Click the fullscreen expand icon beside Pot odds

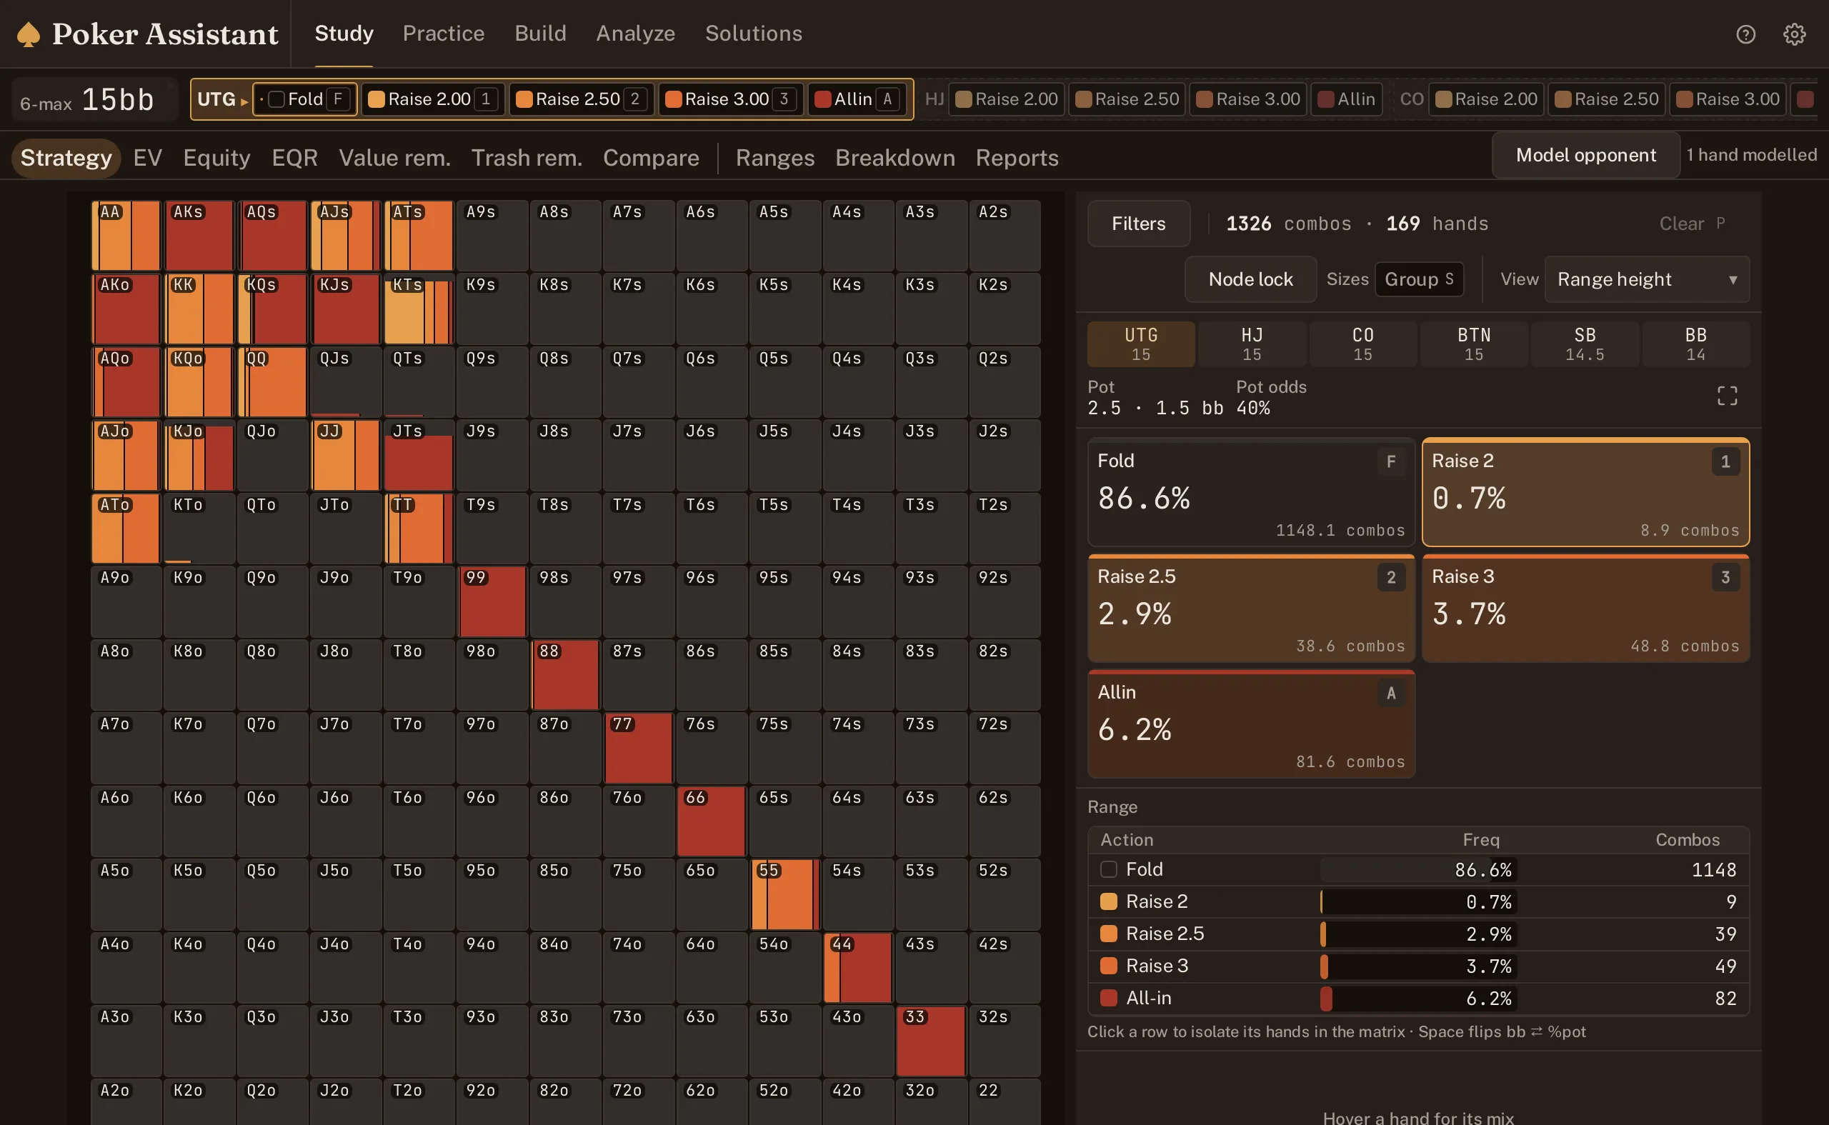(x=1727, y=396)
